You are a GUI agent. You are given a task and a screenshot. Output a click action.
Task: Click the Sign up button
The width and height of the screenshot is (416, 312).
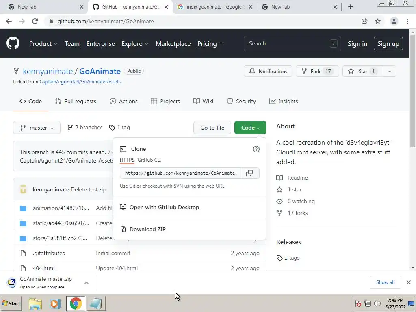[x=388, y=44]
